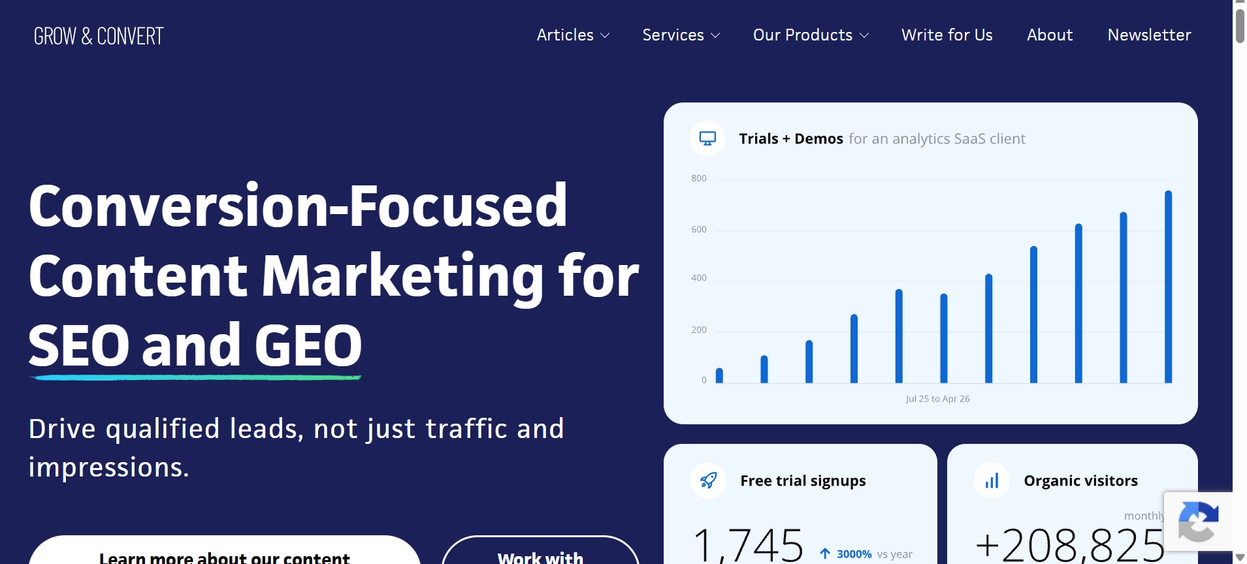The image size is (1247, 564).
Task: Open the About page
Action: click(x=1050, y=35)
